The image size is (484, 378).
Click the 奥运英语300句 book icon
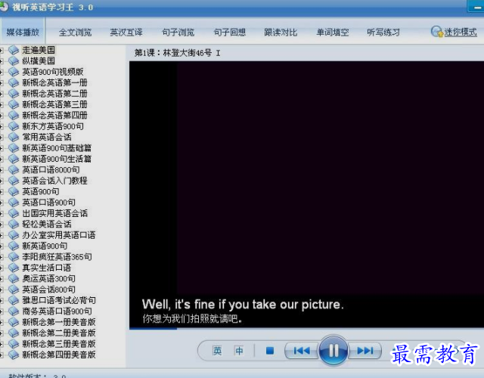point(14,278)
